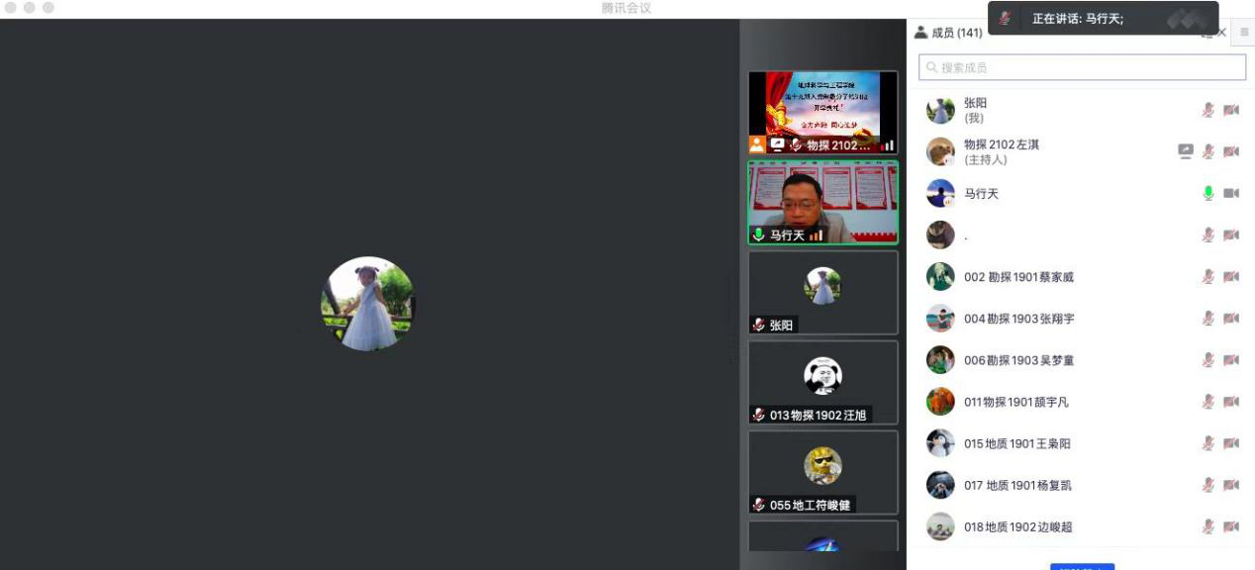
Task: Click muted mic icon for 002勘探1901蔡家威
Action: coord(1207,277)
